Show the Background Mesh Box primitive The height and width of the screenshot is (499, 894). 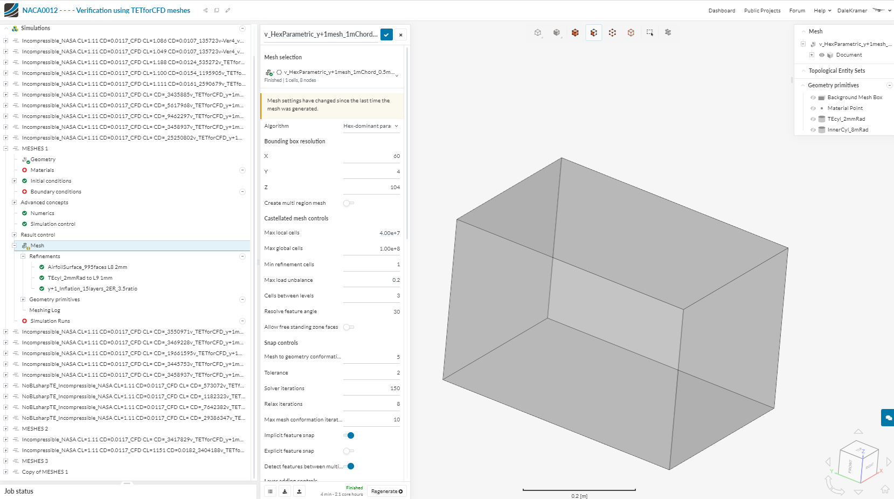pyautogui.click(x=813, y=98)
